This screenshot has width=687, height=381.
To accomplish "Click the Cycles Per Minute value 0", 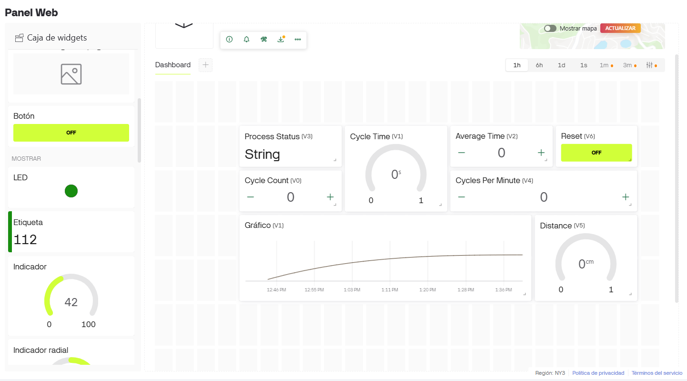I will [x=544, y=197].
